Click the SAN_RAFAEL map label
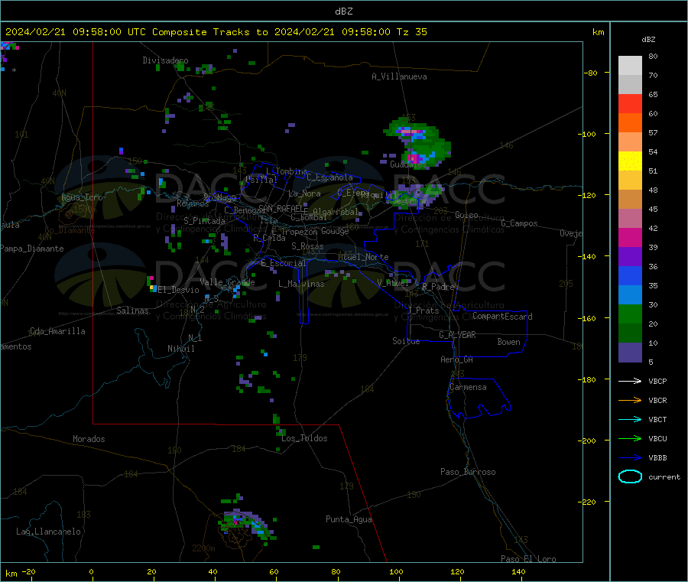 click(283, 209)
